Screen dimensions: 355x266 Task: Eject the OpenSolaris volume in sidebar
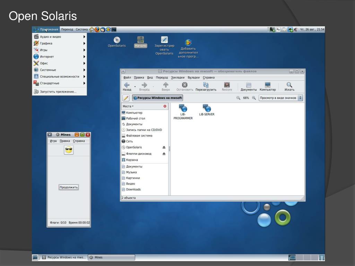(164, 147)
